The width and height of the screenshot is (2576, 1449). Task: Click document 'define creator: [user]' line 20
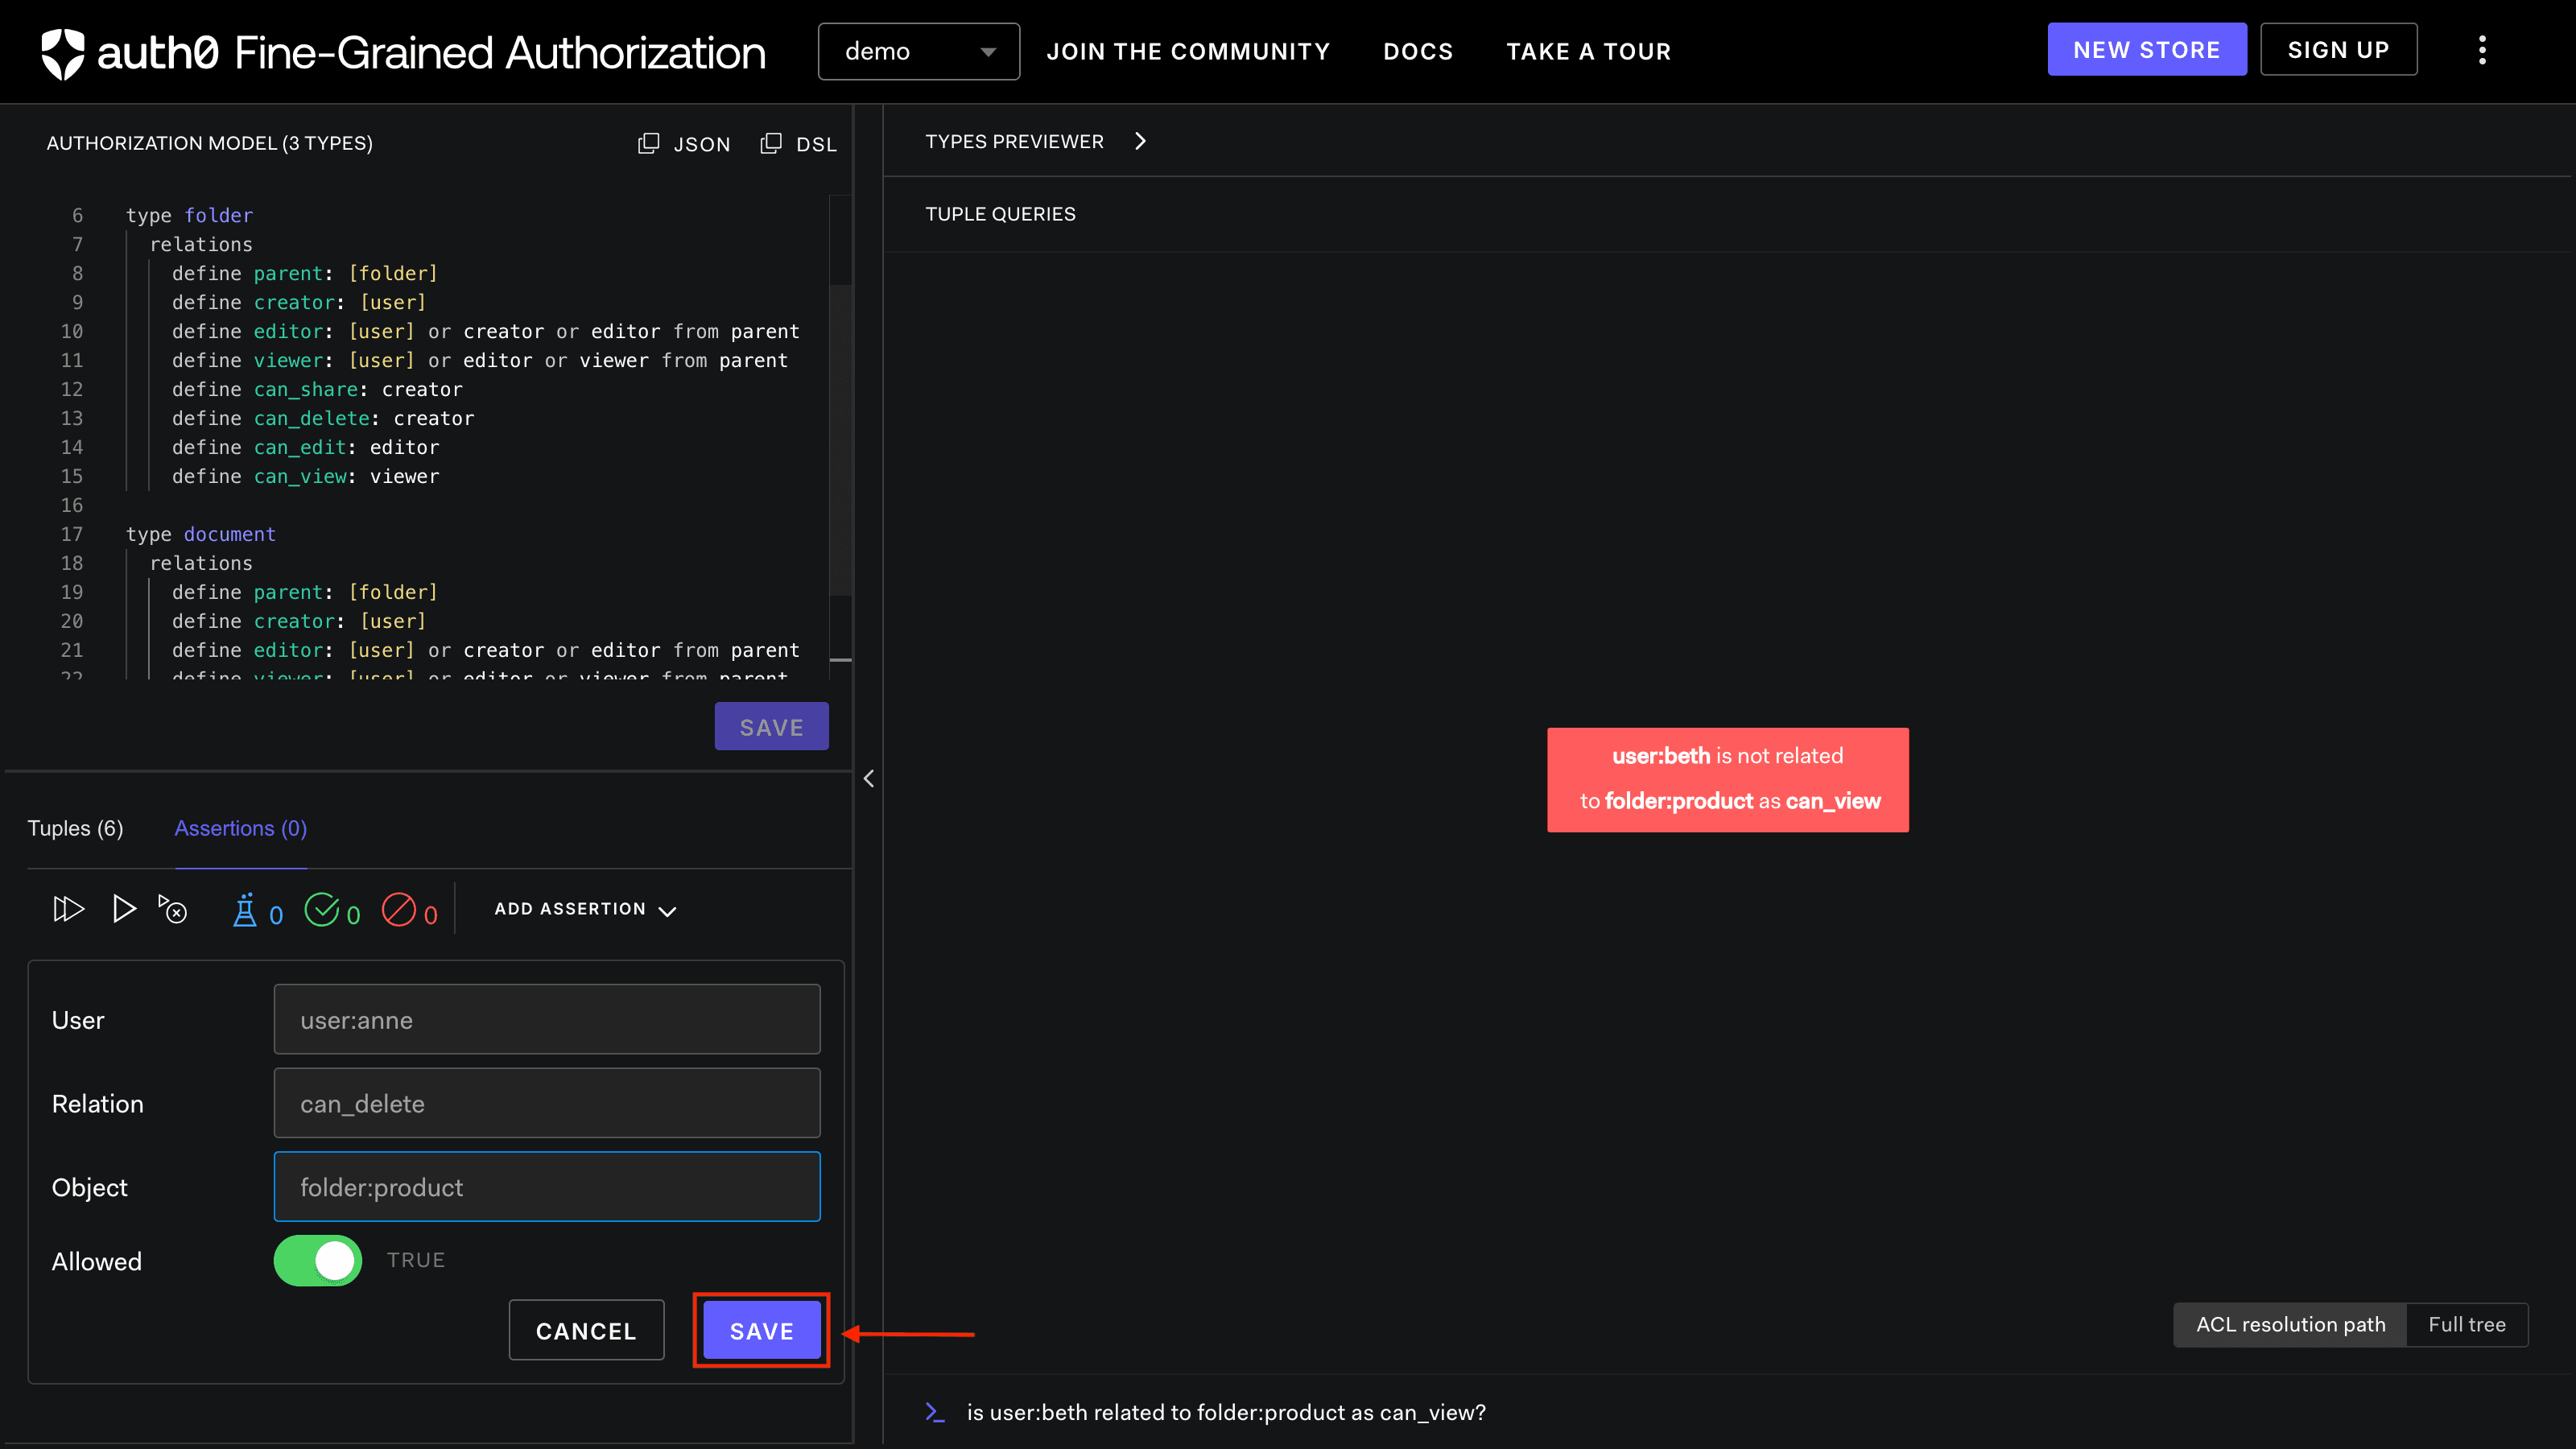[299, 621]
